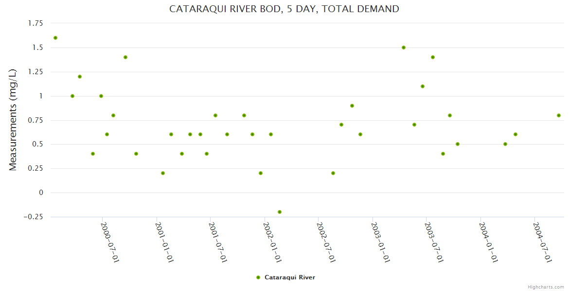Select the 1.1 mg/L data point

coord(423,86)
